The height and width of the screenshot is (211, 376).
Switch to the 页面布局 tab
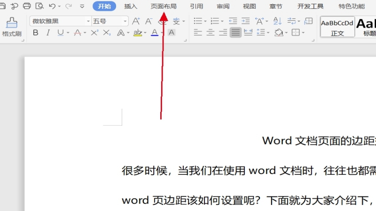click(163, 6)
